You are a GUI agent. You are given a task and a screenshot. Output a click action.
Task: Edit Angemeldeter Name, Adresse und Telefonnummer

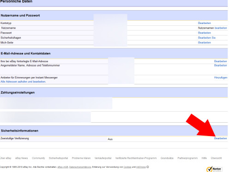point(220,65)
